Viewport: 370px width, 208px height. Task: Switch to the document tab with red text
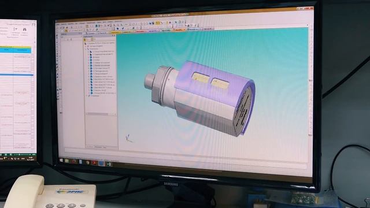pos(140,31)
